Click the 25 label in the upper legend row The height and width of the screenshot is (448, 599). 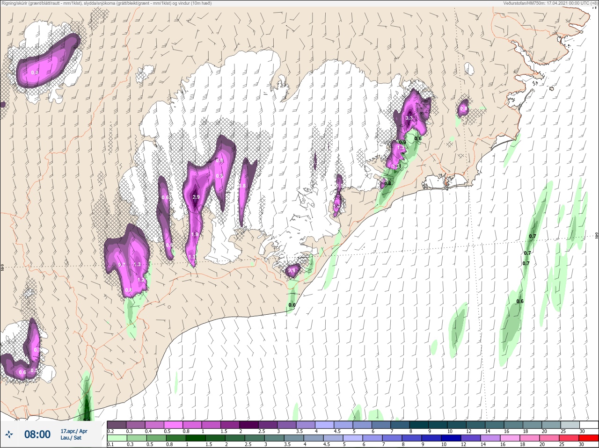[x=563, y=431]
